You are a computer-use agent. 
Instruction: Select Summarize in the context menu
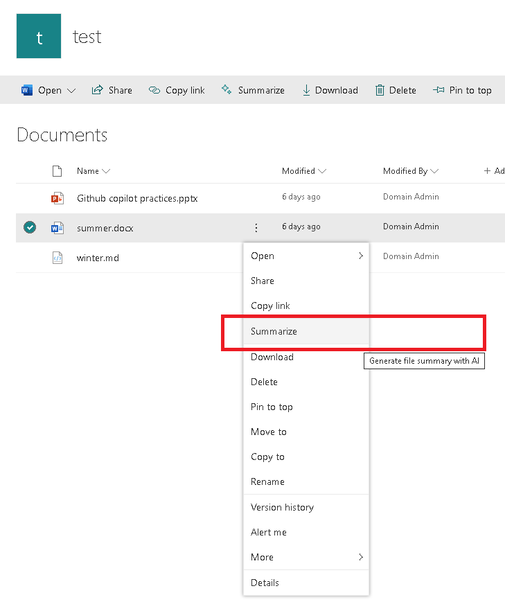click(306, 331)
